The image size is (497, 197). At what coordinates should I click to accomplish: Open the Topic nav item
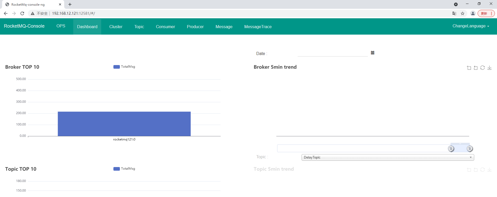click(x=139, y=27)
